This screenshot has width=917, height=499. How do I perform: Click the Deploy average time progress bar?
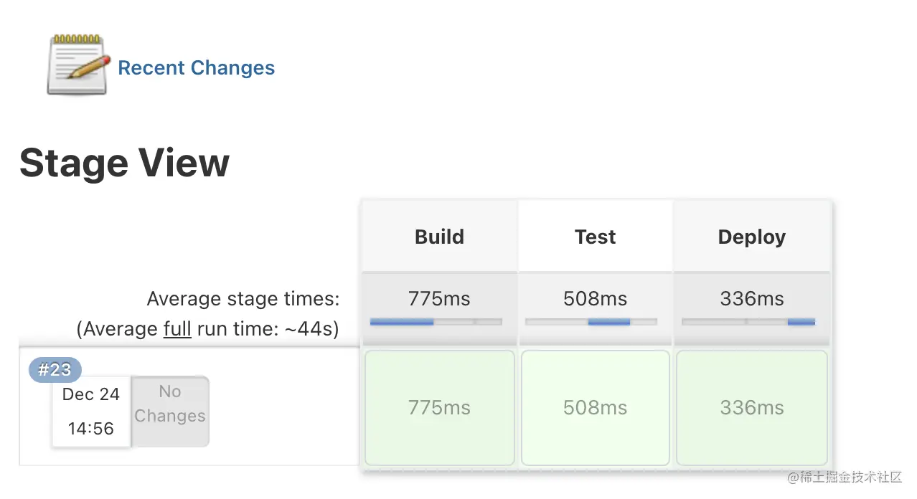(x=748, y=322)
